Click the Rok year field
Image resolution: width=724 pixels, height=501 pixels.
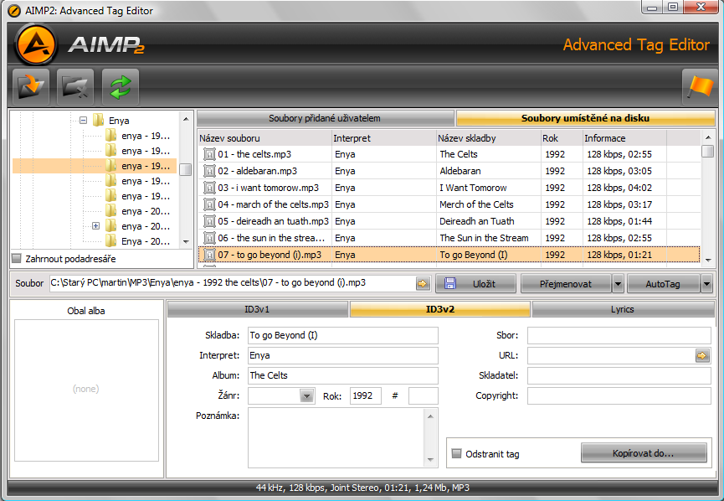pyautogui.click(x=365, y=396)
